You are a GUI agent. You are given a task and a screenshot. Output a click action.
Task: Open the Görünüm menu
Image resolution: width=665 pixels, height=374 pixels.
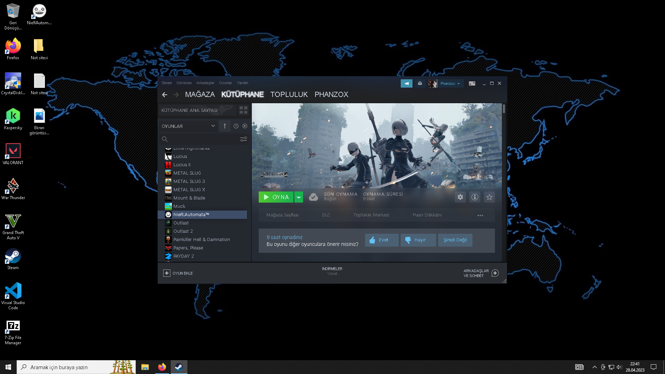pos(184,83)
